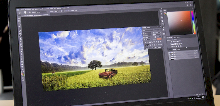Toggle Quick Mask mode icon
This screenshot has width=220, height=106.
coord(23,78)
